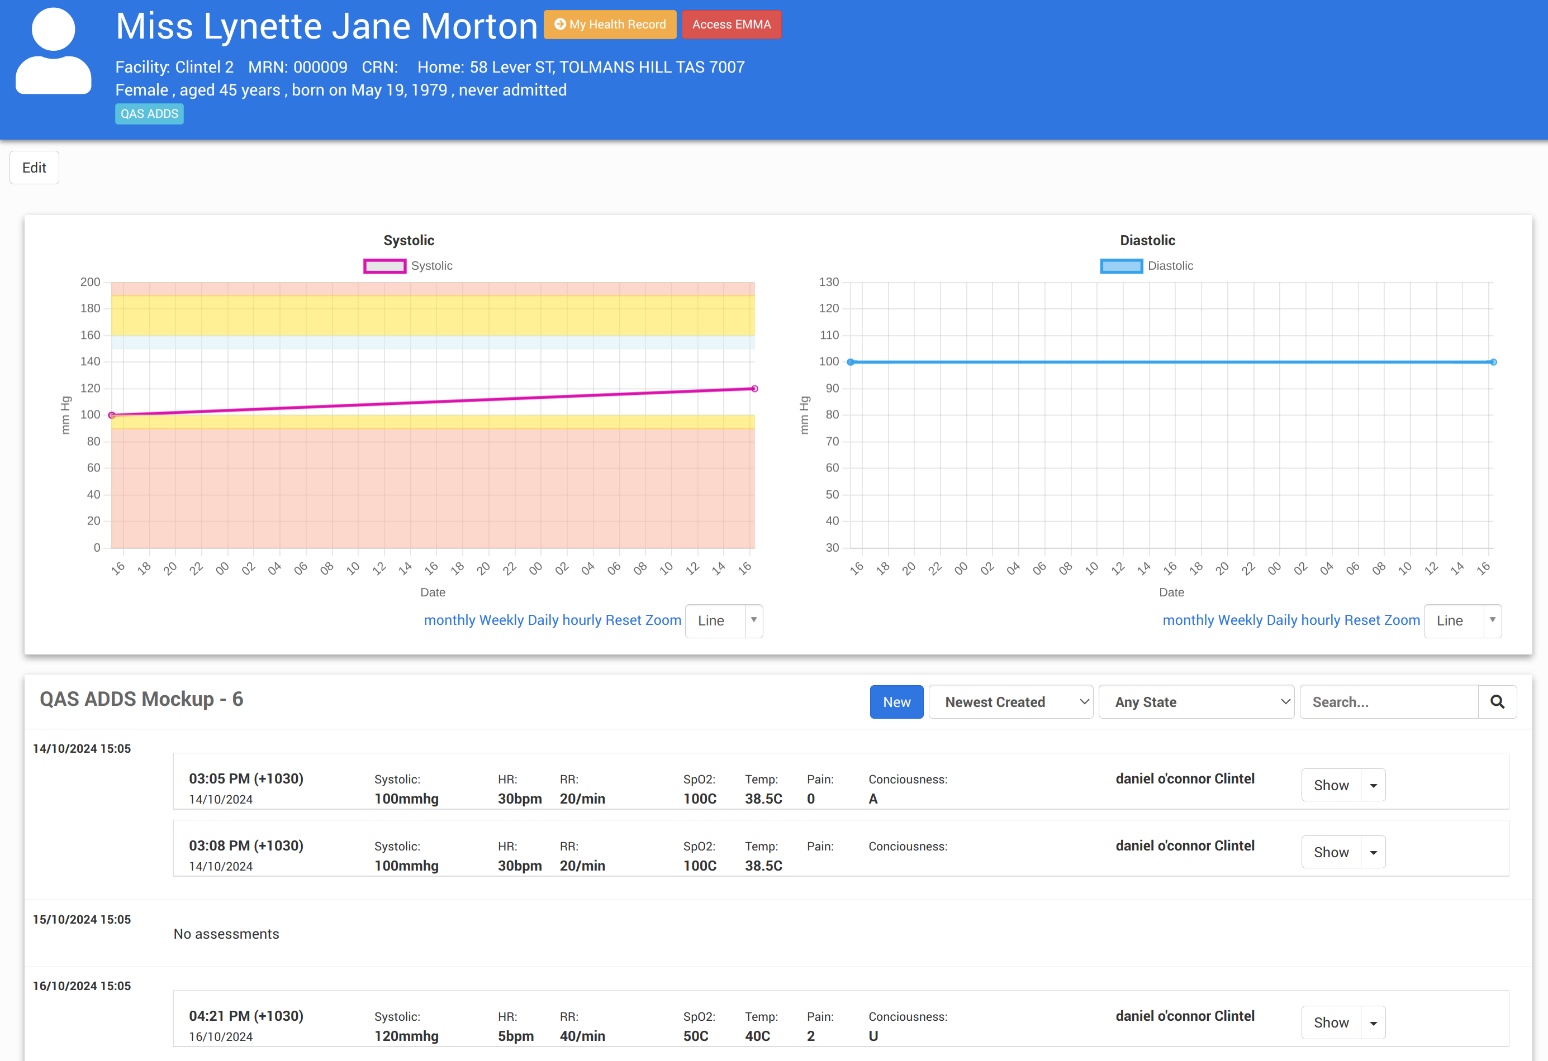Open the Any State filter dropdown
Screen dimensions: 1548x1061
1195,701
